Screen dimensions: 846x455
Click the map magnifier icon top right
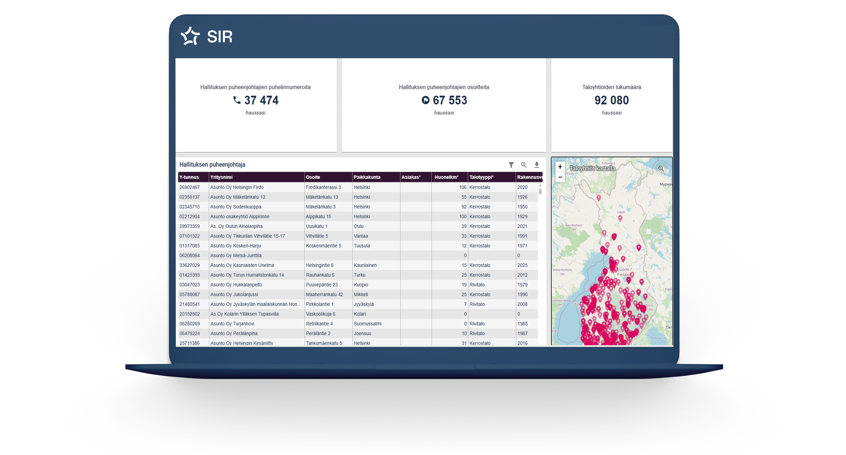pyautogui.click(x=661, y=169)
